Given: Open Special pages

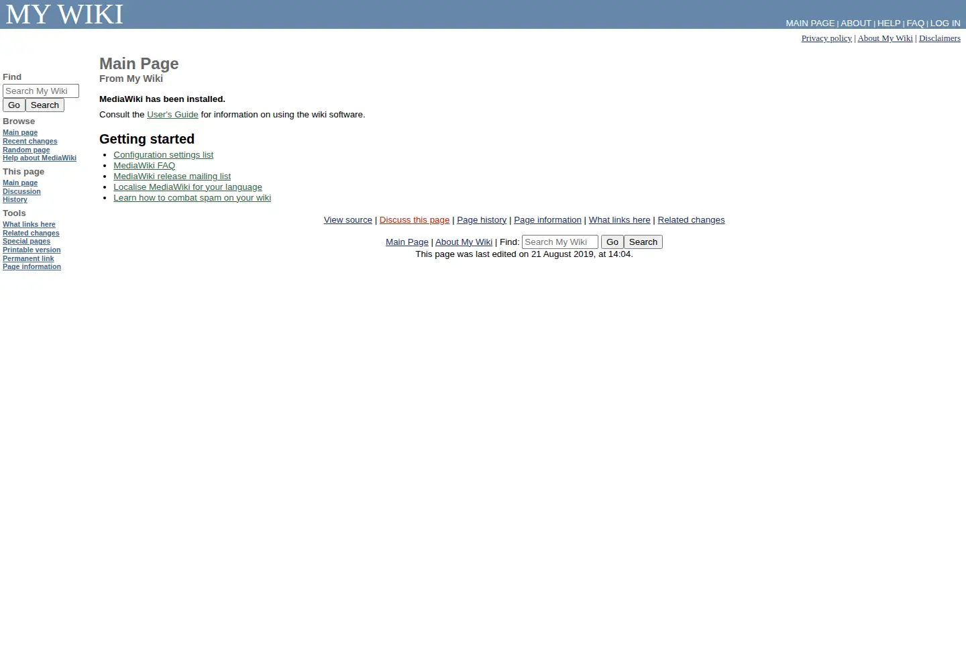Looking at the screenshot, I should click(26, 242).
